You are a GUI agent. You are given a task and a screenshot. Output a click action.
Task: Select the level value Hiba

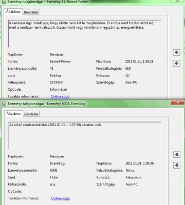54,177
